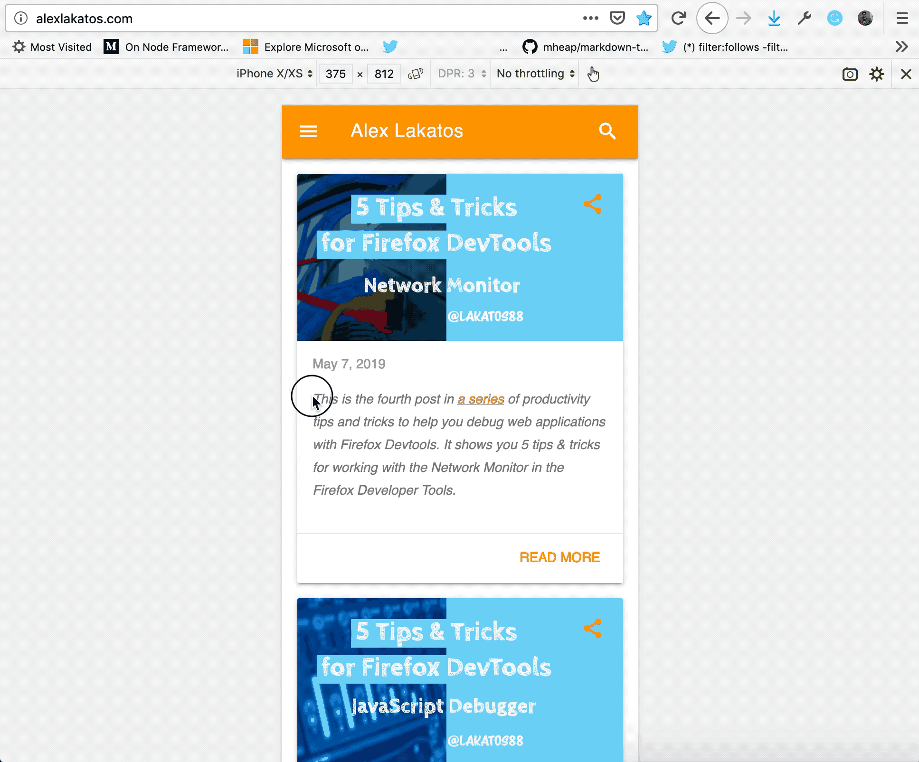Viewport: 919px width, 762px height.
Task: Toggle touch simulation hand icon
Action: point(593,74)
